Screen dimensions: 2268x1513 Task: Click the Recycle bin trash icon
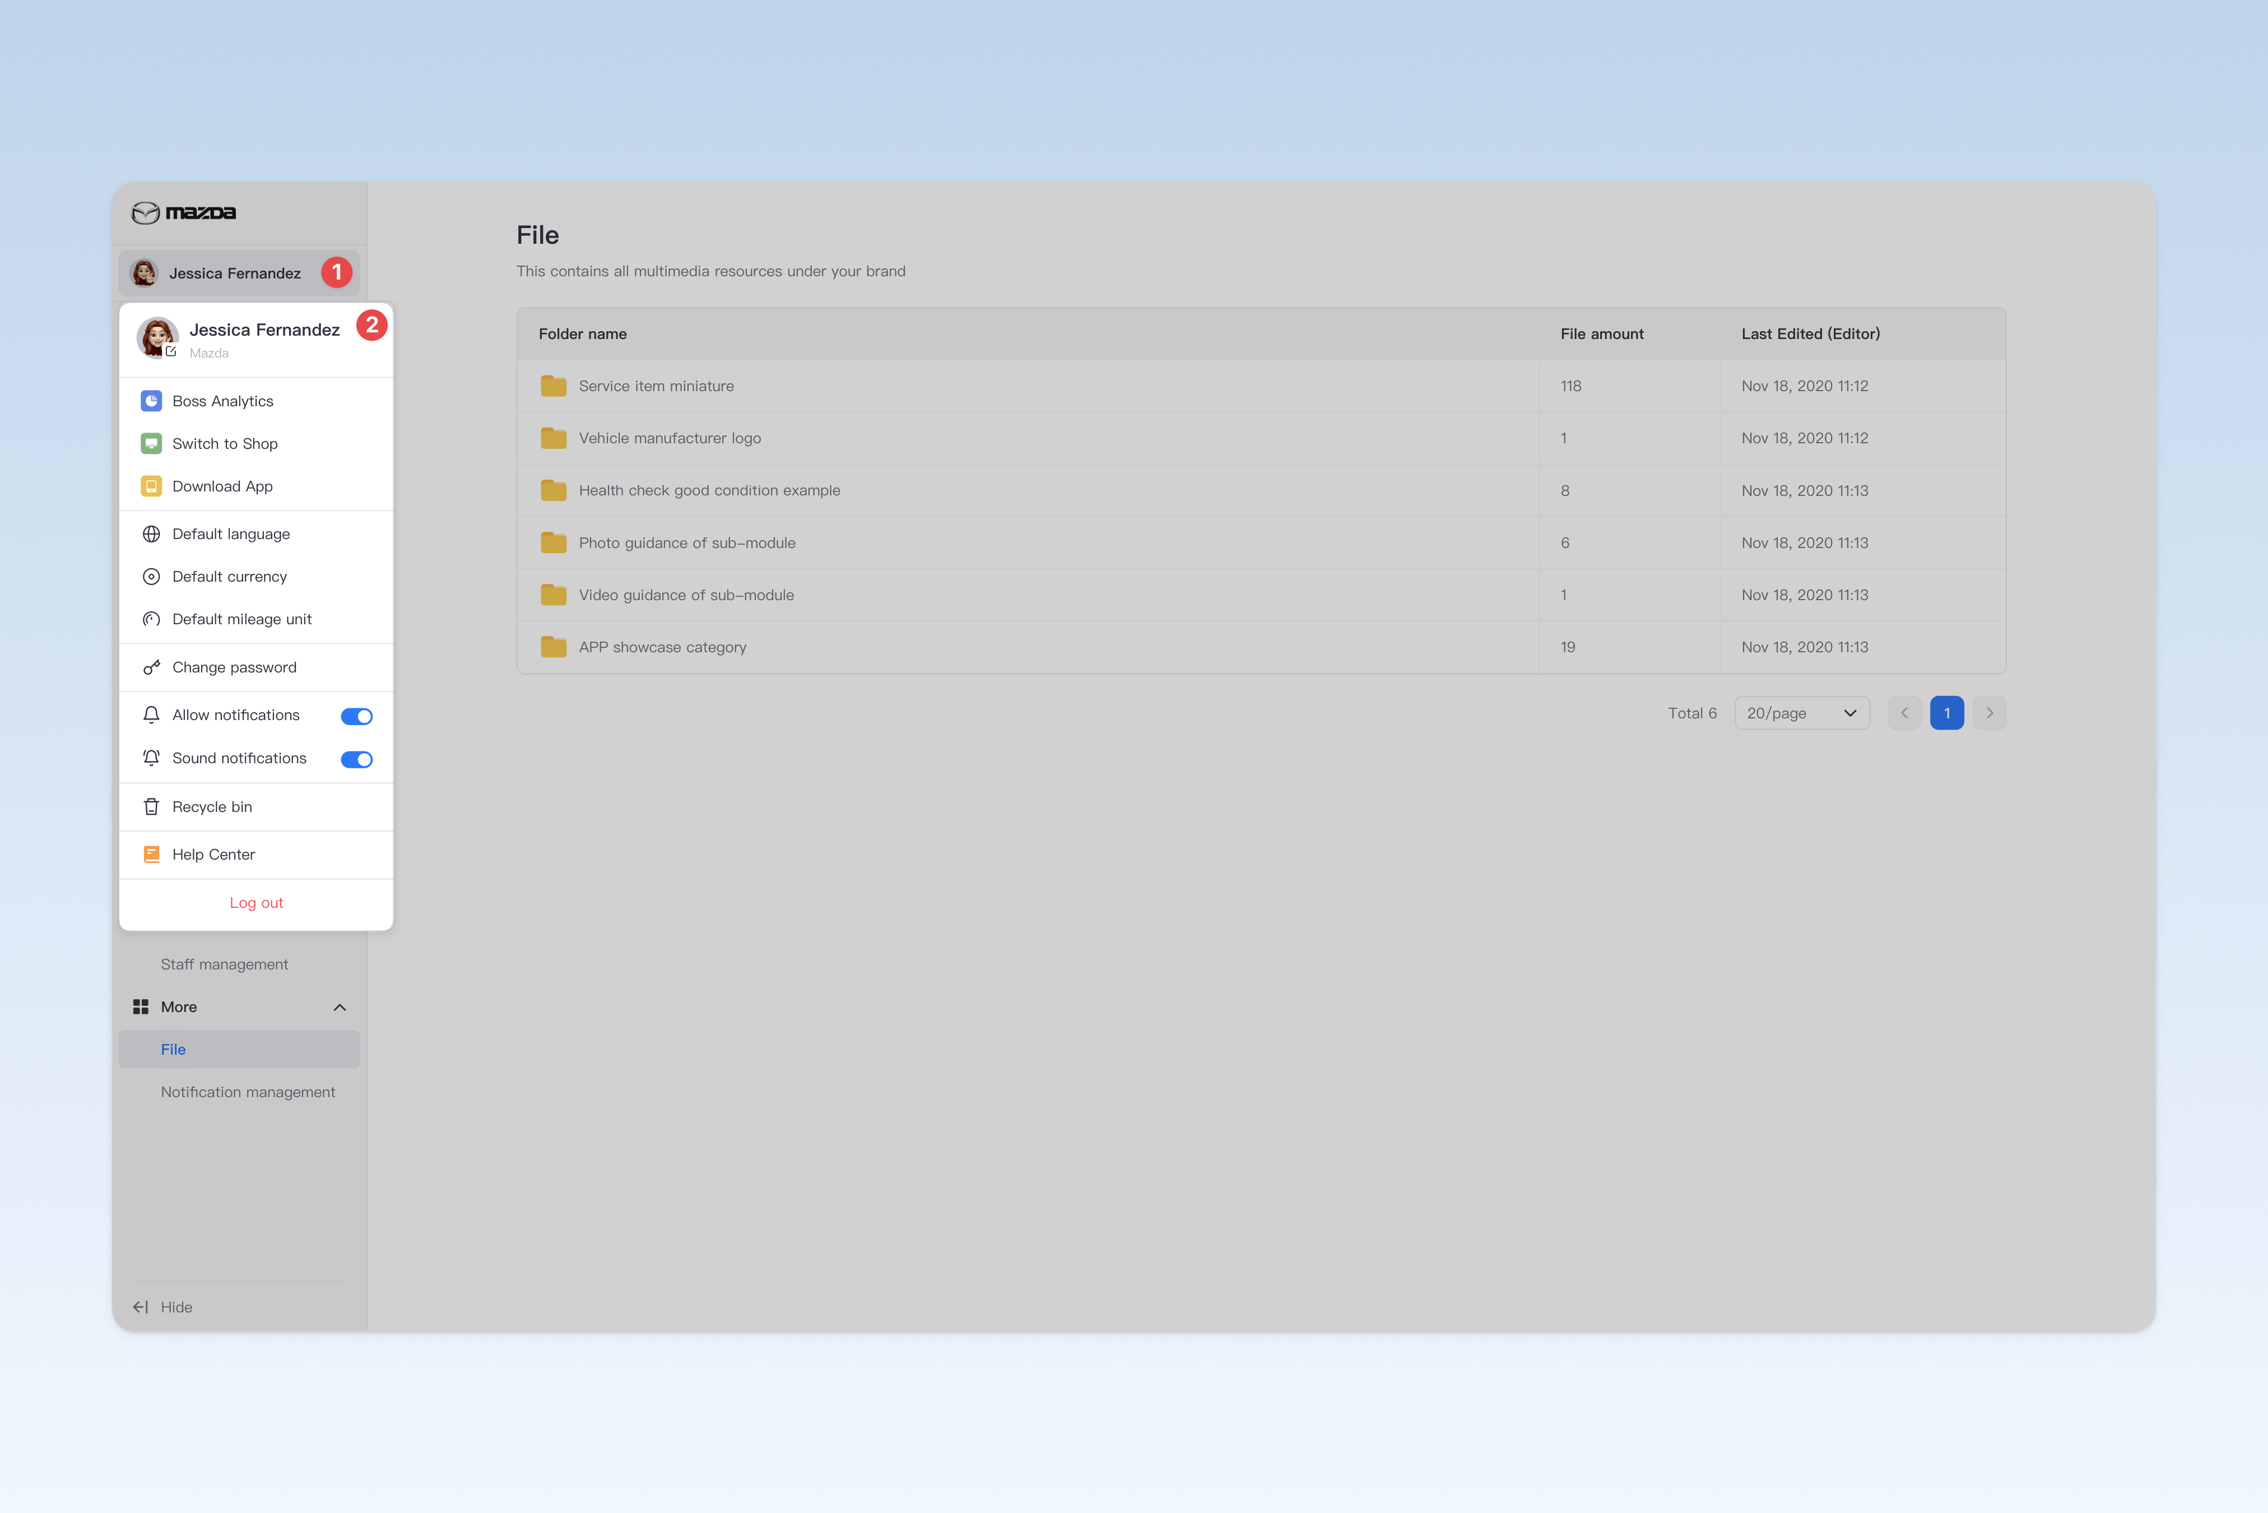[x=151, y=807]
